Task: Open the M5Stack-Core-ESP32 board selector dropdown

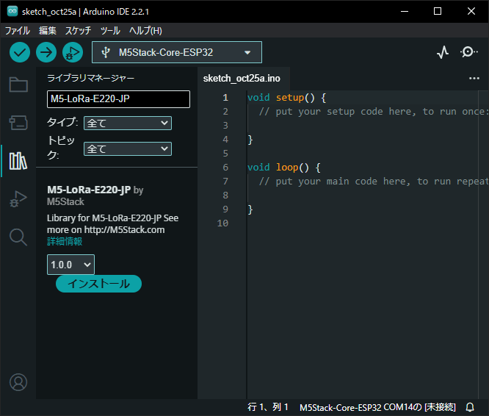Action: (x=177, y=52)
